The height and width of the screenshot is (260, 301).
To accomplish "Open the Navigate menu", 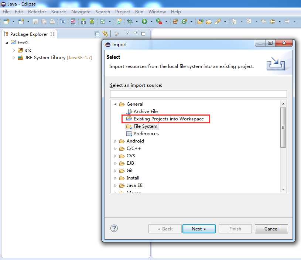I will coord(81,12).
